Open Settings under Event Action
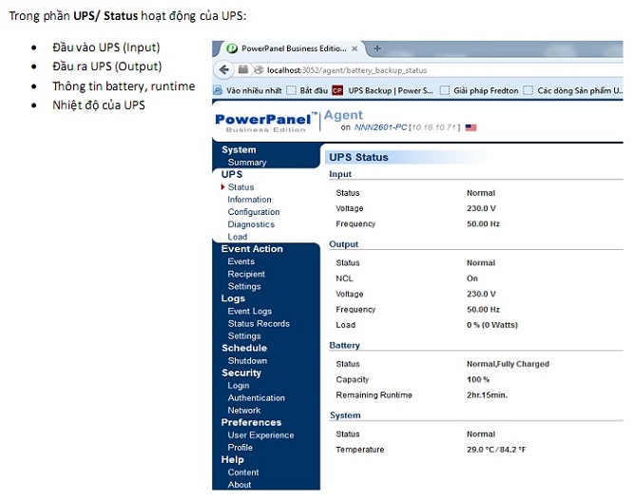The width and height of the screenshot is (633, 500). [244, 286]
